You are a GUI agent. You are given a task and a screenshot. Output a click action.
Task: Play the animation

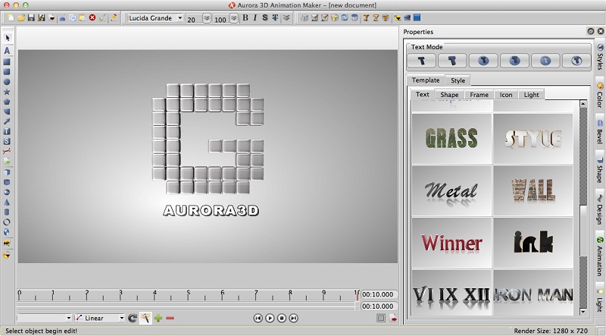(270, 319)
